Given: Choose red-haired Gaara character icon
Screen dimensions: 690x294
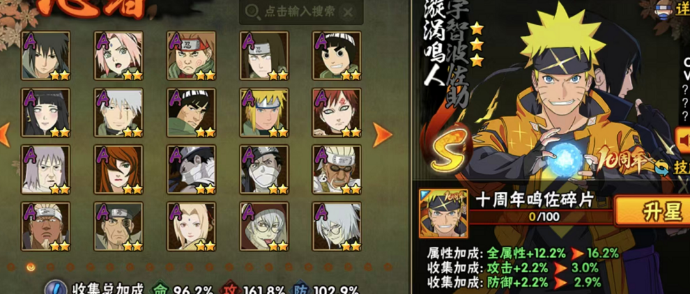Looking at the screenshot, I should (x=337, y=112).
